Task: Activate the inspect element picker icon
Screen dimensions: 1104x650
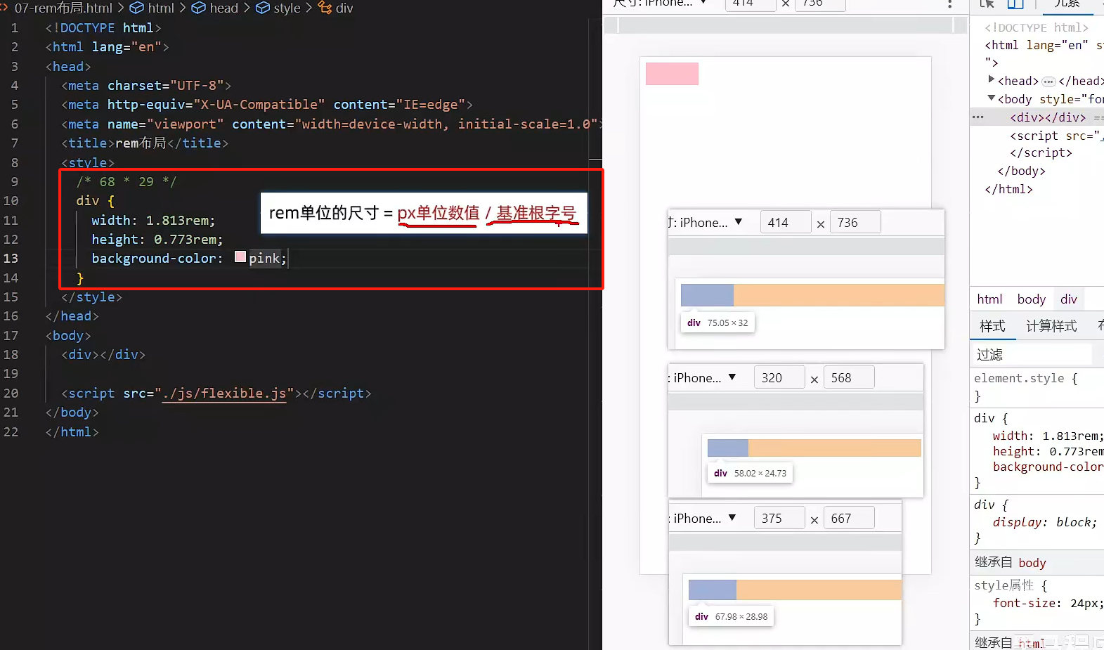Action: 987,4
